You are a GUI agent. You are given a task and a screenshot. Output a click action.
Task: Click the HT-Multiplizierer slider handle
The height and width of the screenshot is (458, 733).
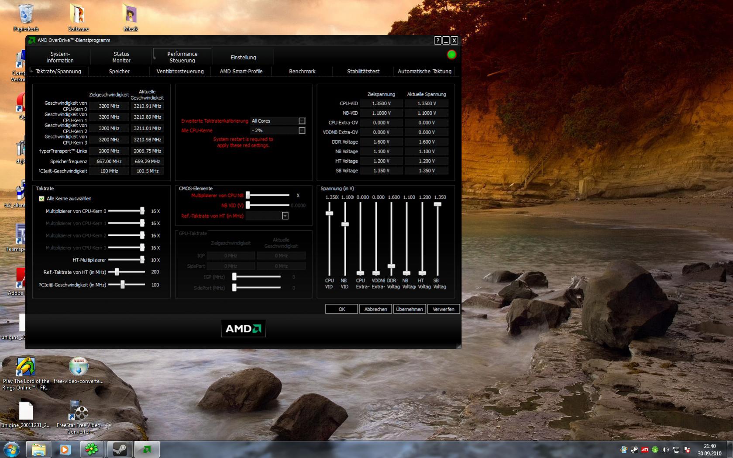coord(142,260)
